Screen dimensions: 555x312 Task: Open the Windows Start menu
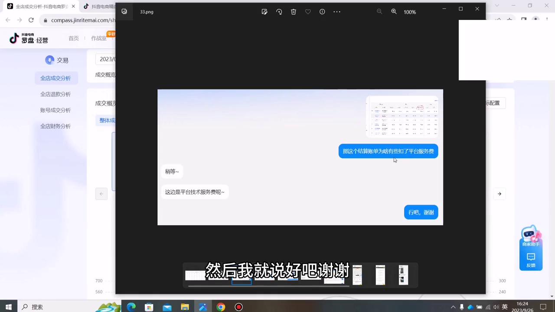point(9,307)
